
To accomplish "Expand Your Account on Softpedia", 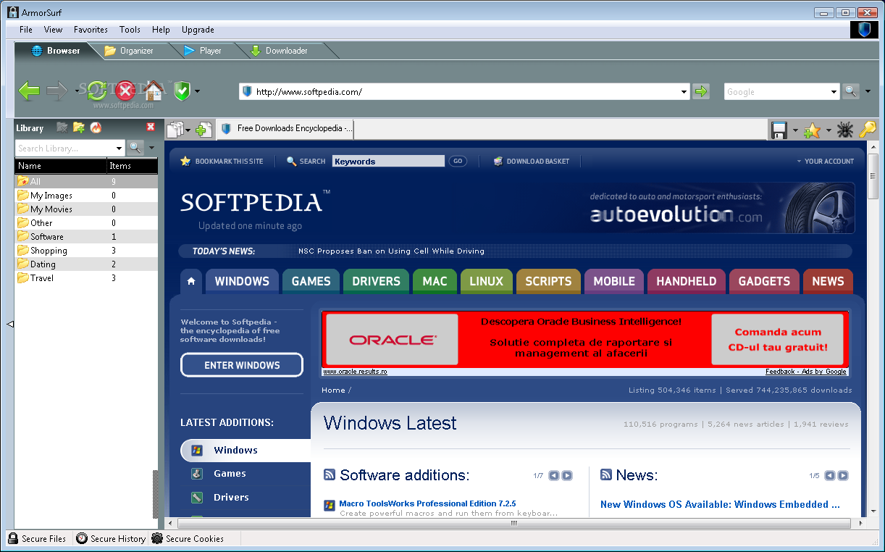I will click(825, 161).
